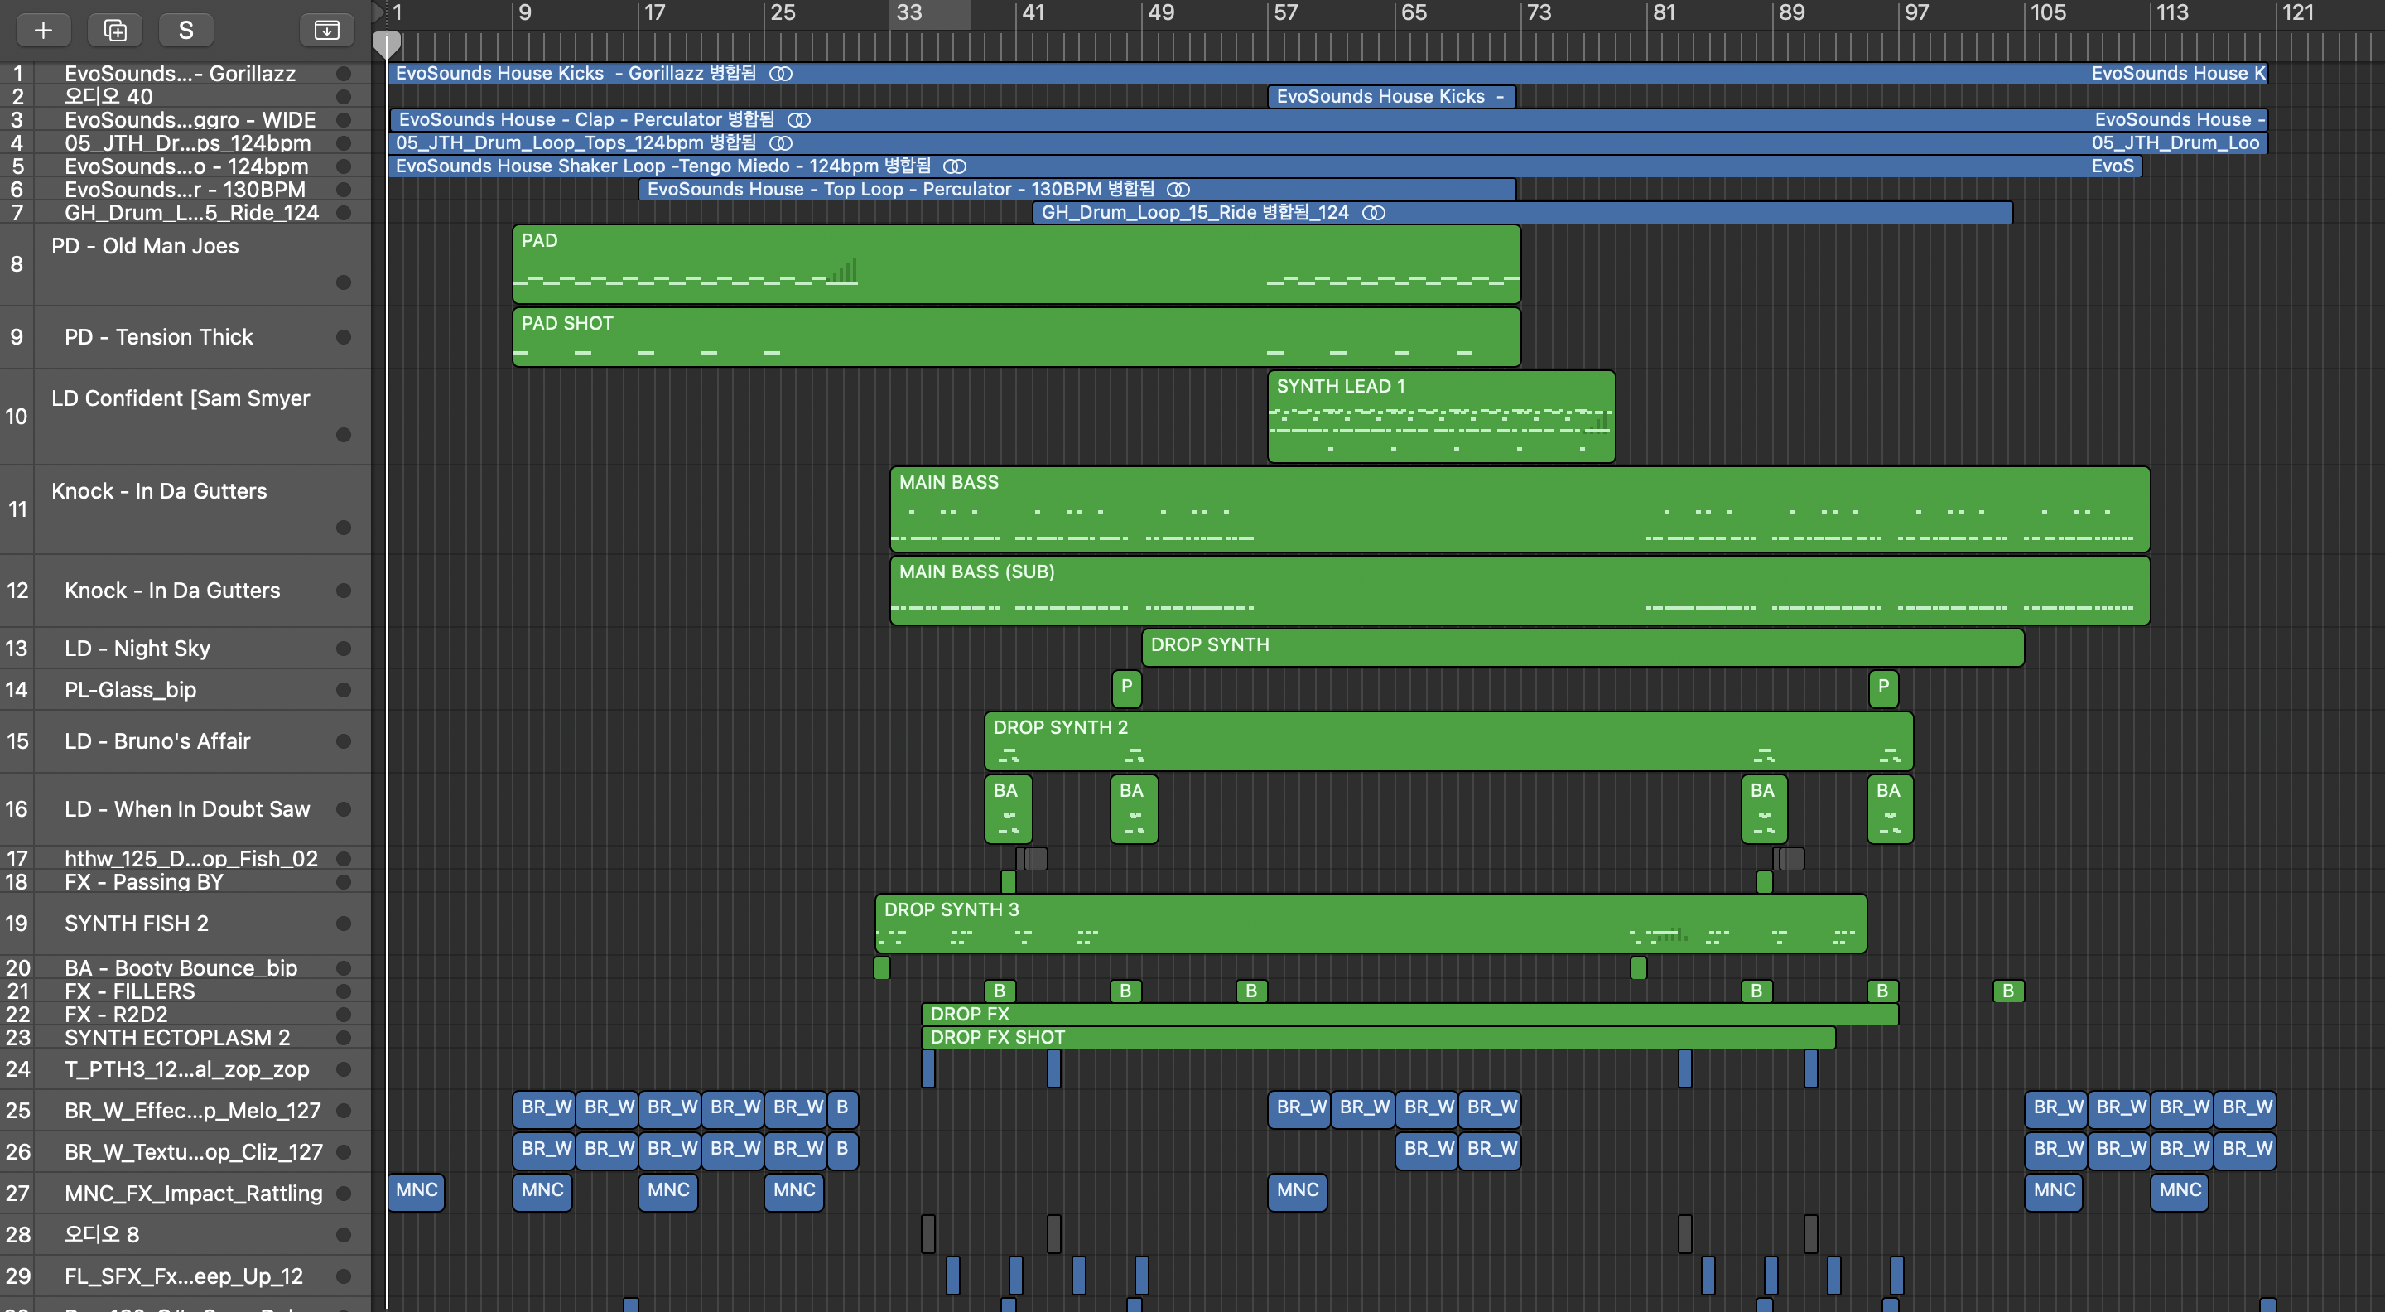Select the EvoSounds House Top Loop Perculator region

[x=1077, y=190]
